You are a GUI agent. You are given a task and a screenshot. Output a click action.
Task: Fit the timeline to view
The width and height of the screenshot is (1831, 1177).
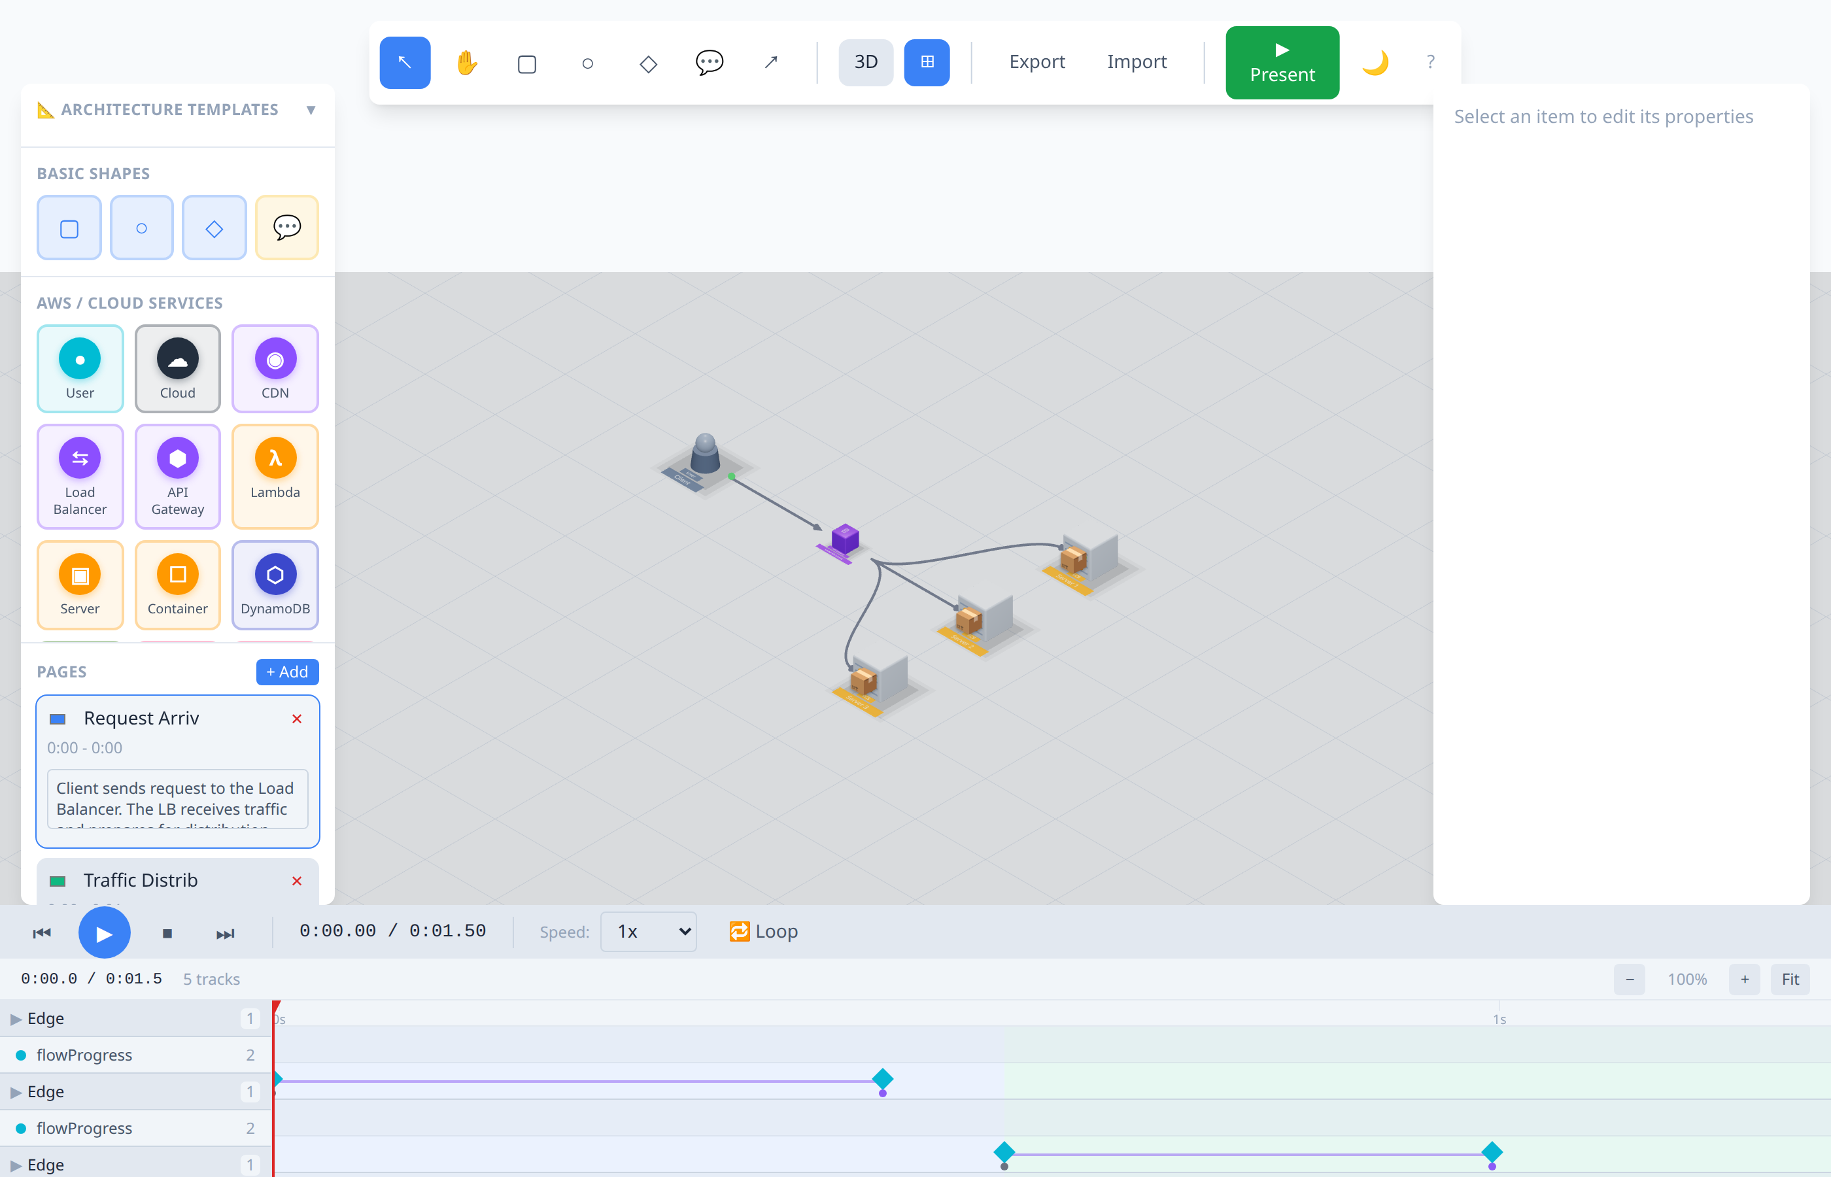[x=1790, y=979]
